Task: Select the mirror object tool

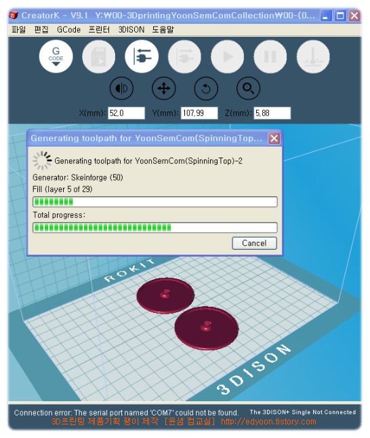Action: tap(121, 88)
